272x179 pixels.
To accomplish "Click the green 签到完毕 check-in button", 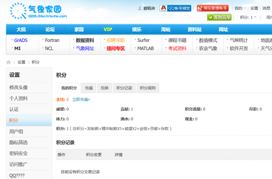I will [219, 17].
